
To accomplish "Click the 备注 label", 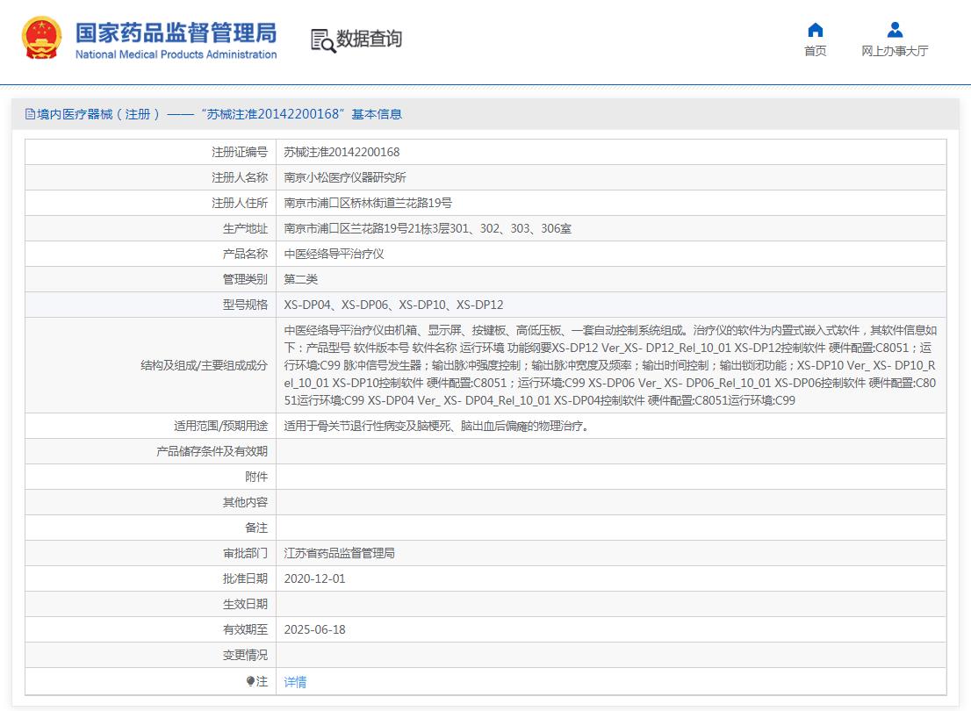I will 256,528.
